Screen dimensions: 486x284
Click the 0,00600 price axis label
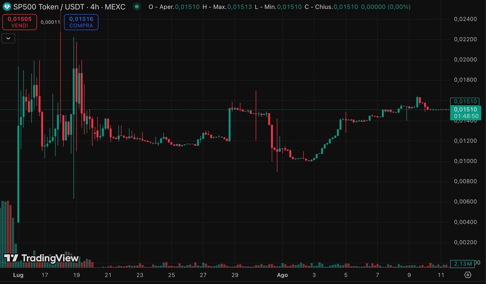465,202
